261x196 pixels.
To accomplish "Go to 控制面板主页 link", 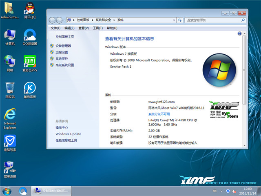I will pos(65,37).
